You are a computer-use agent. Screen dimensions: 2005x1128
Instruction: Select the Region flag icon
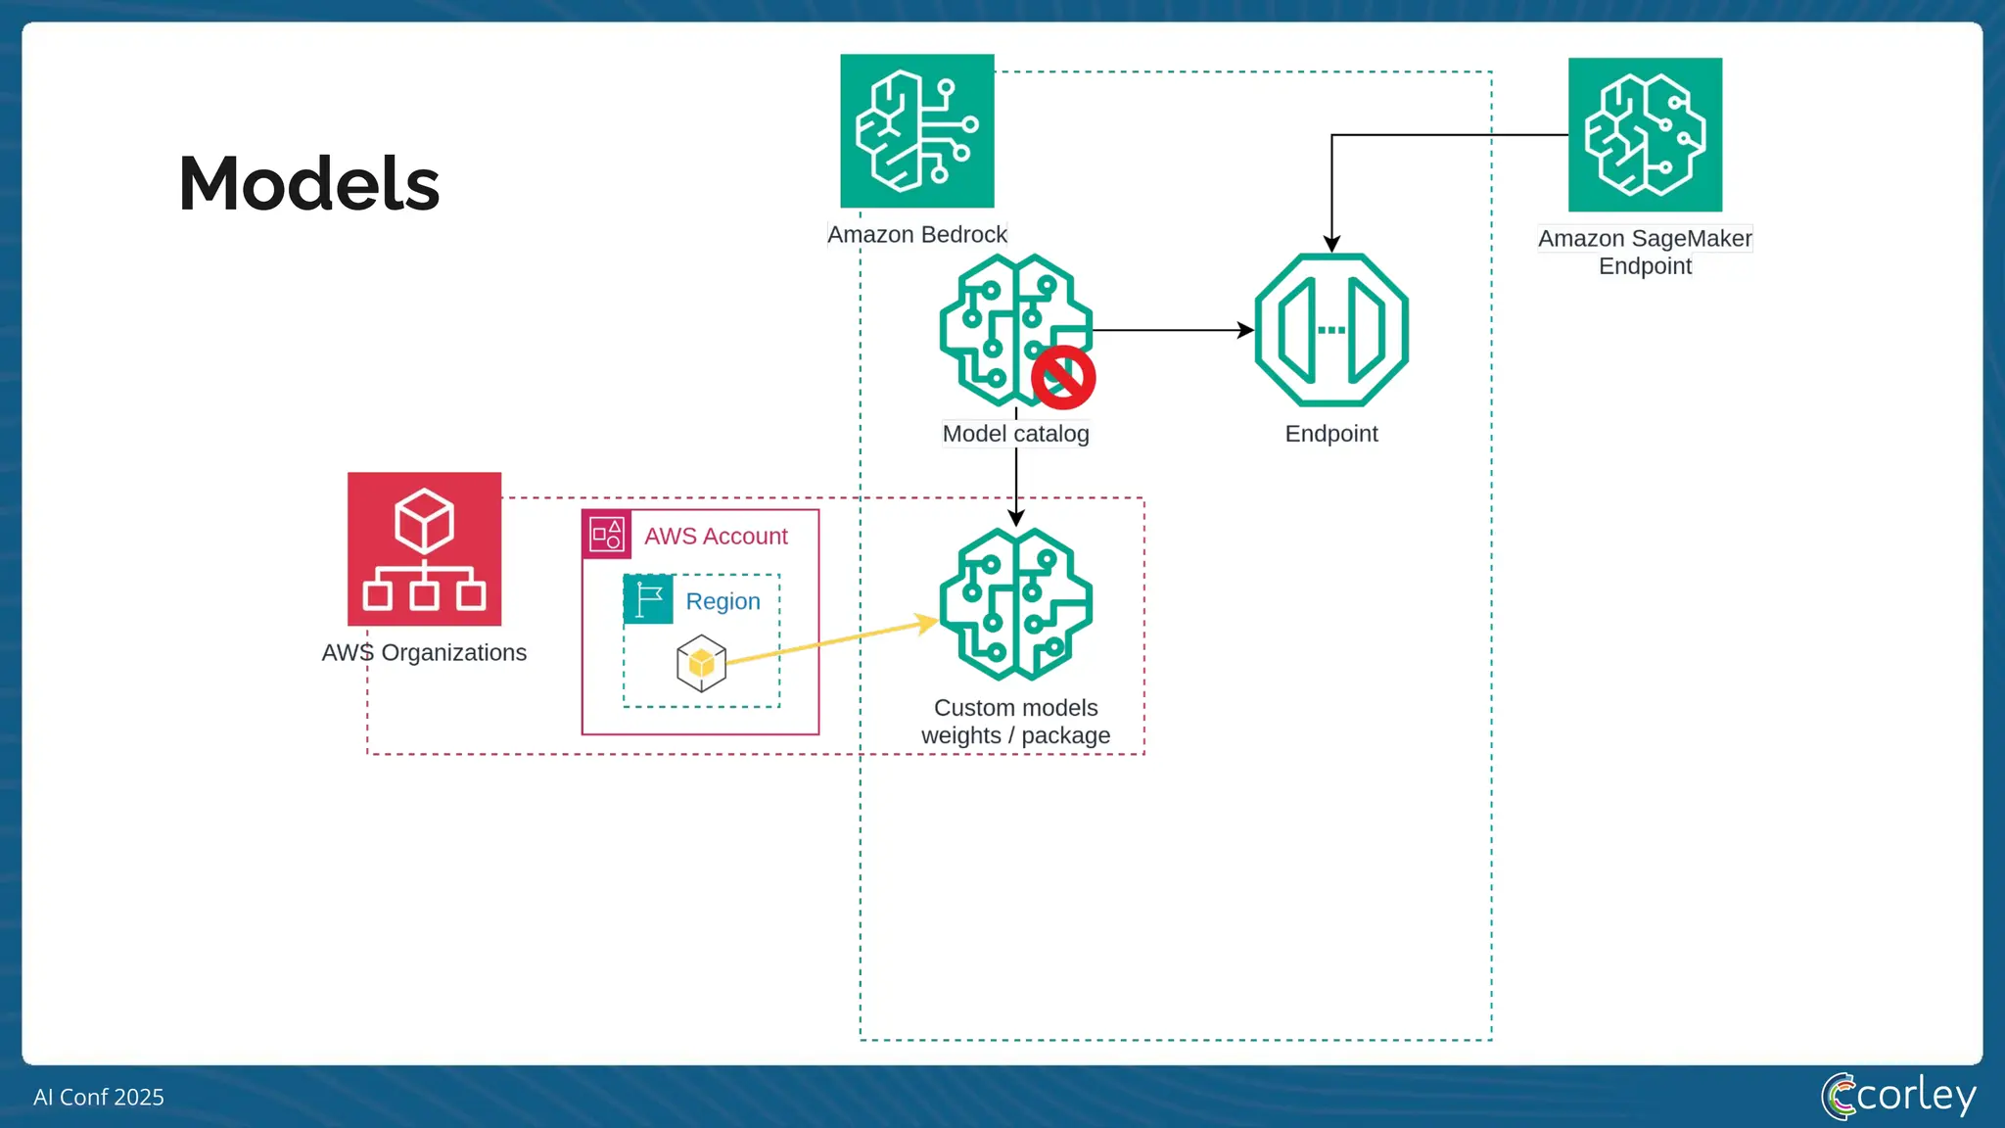(648, 599)
